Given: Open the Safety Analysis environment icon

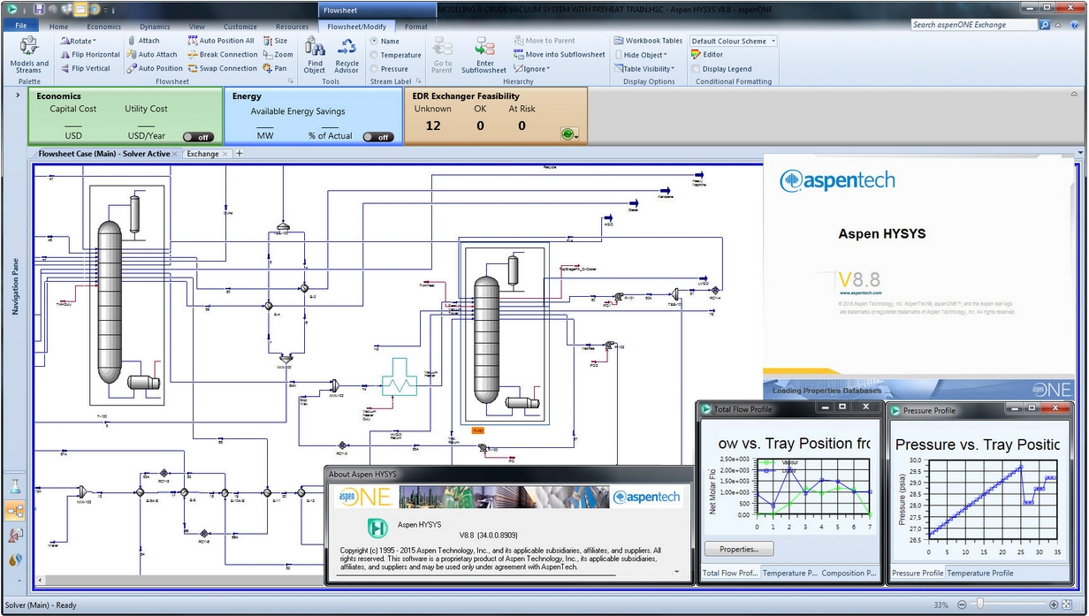Looking at the screenshot, I should [x=14, y=535].
